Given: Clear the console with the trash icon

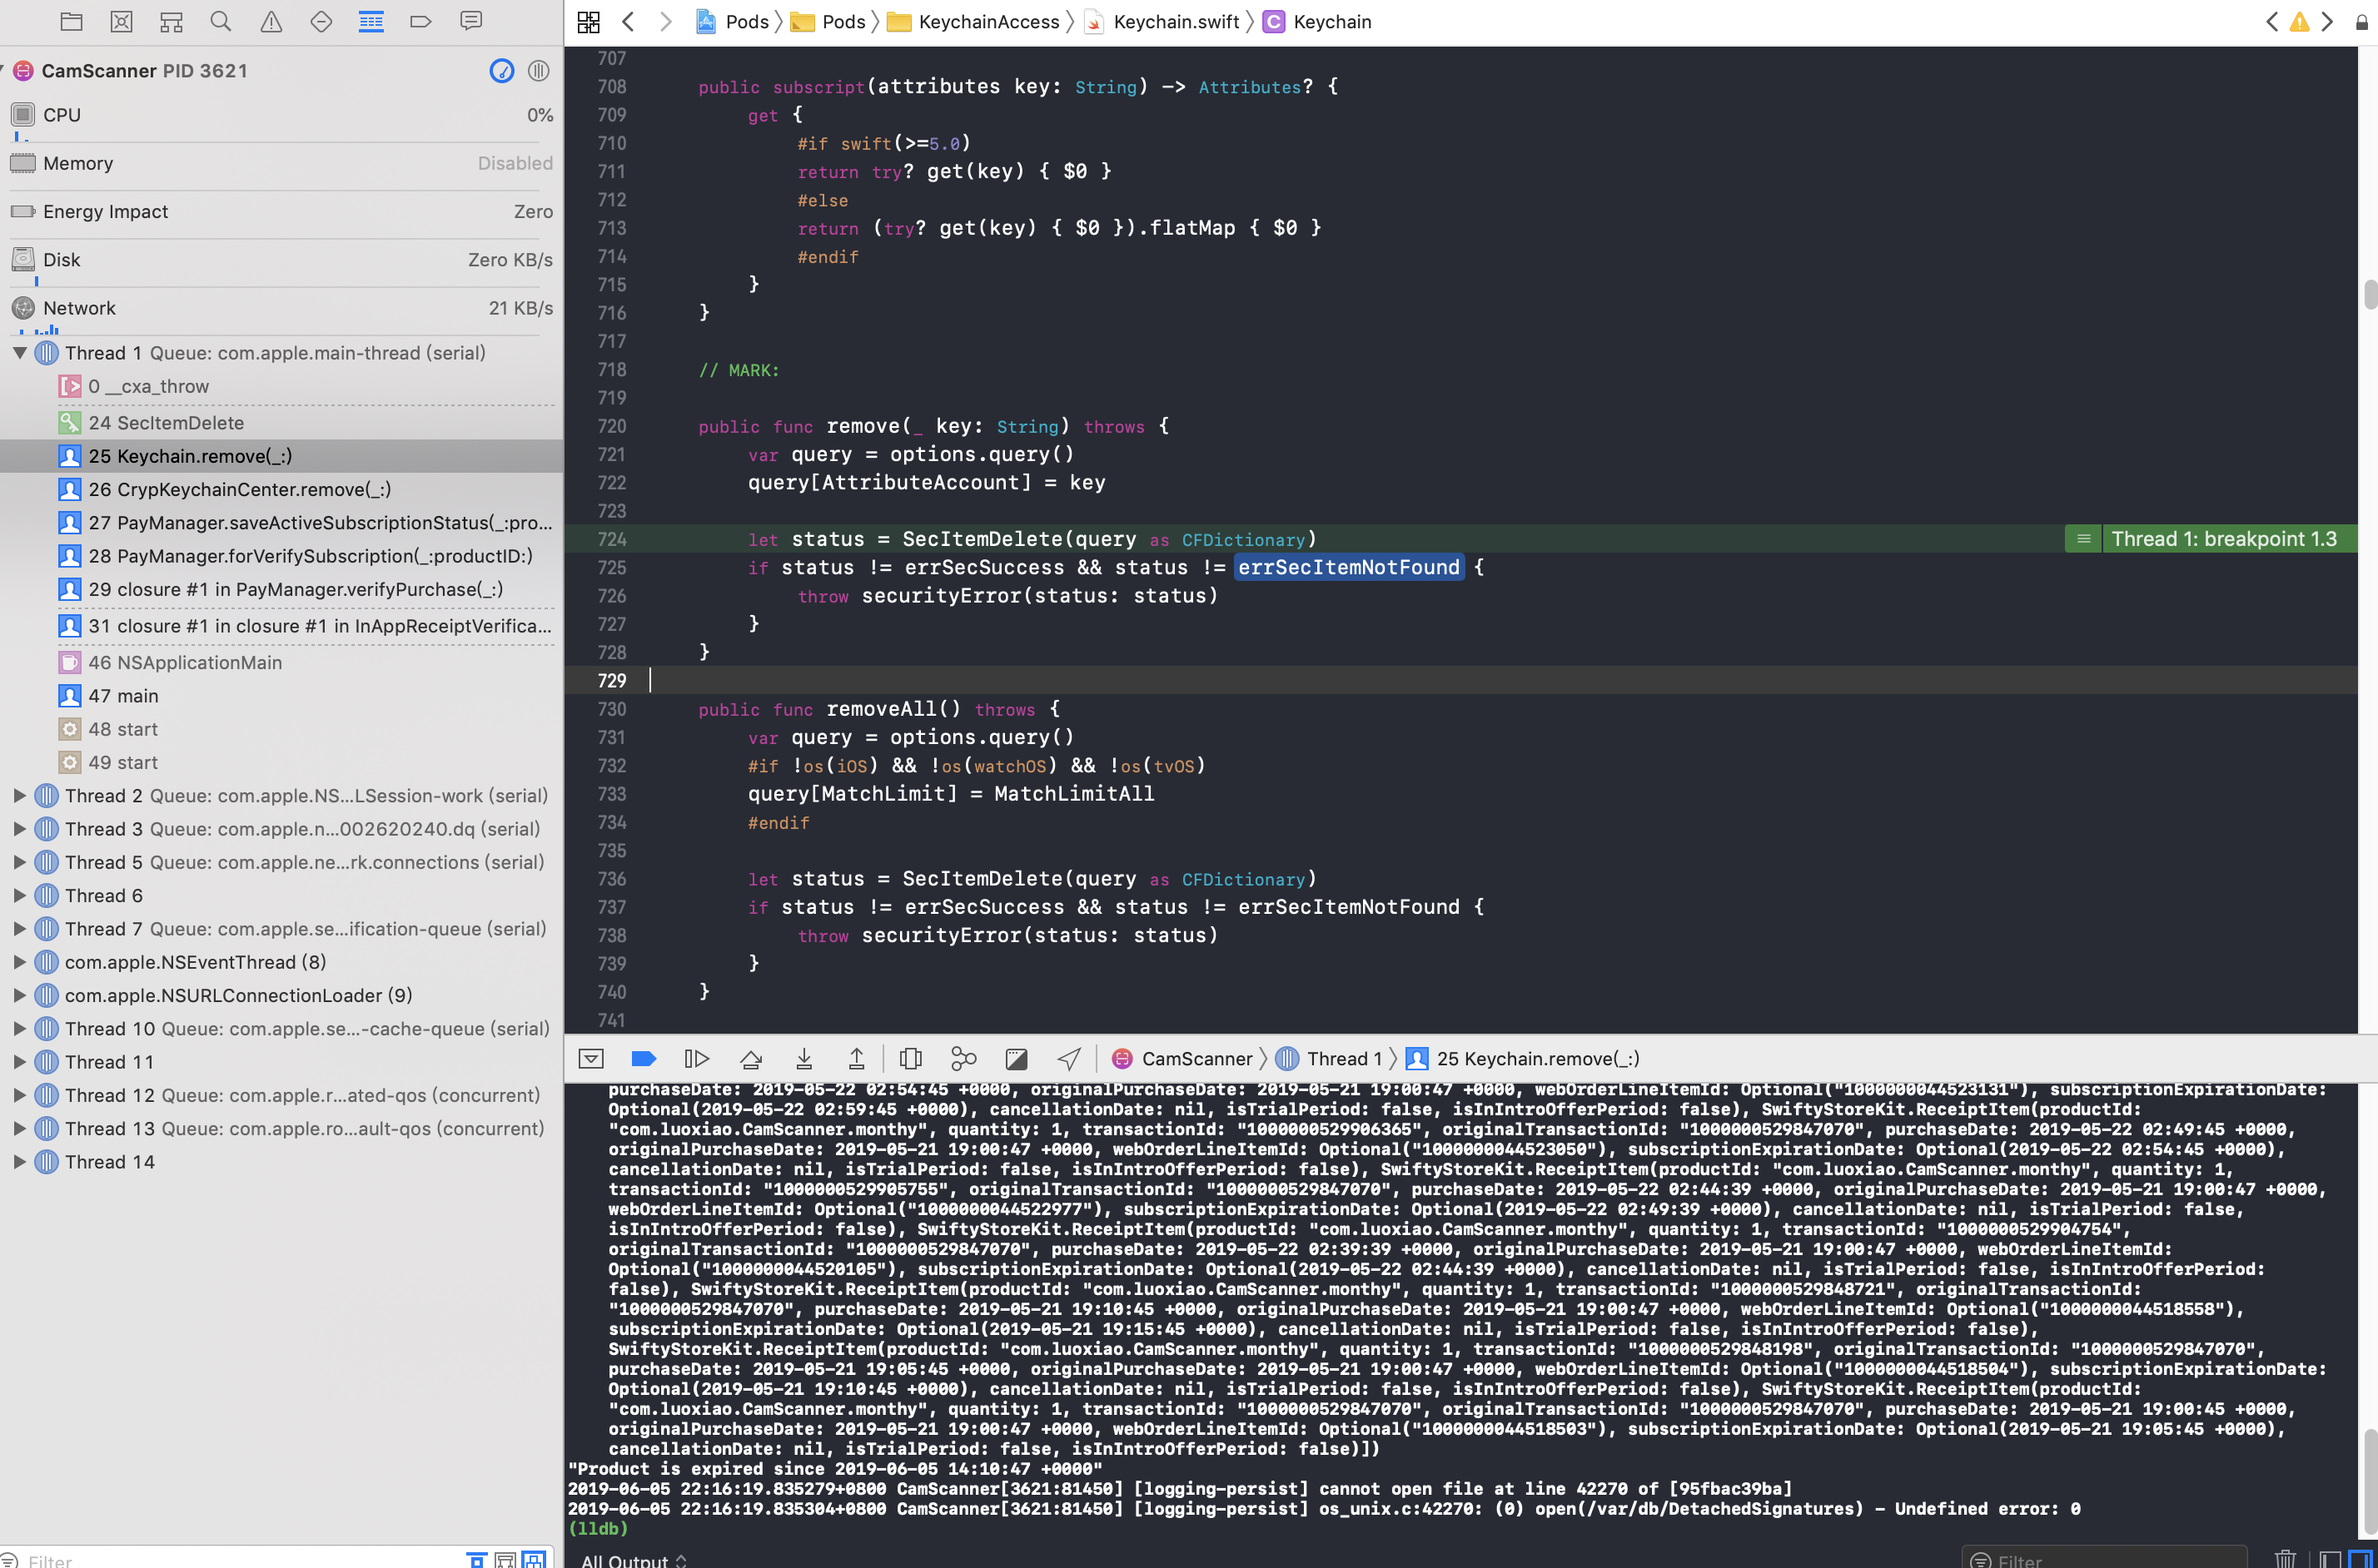Looking at the screenshot, I should pyautogui.click(x=2286, y=1558).
